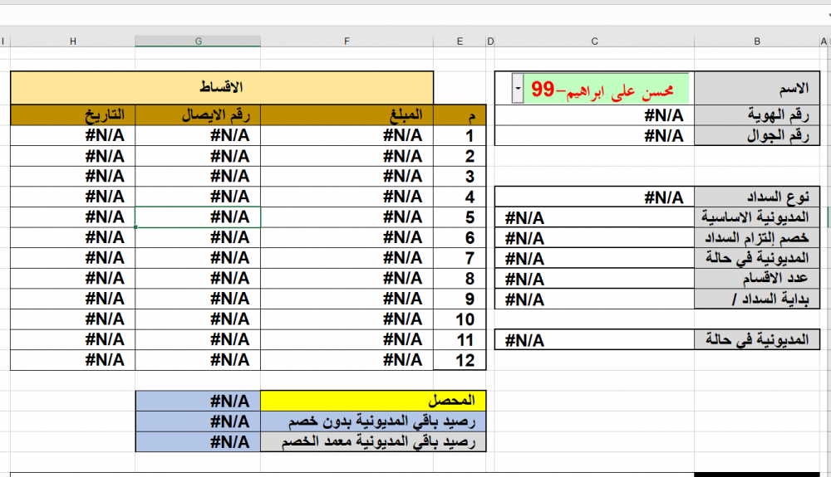The width and height of the screenshot is (831, 477).
Task: Click the الاقساط merged title cell
Action: [222, 88]
